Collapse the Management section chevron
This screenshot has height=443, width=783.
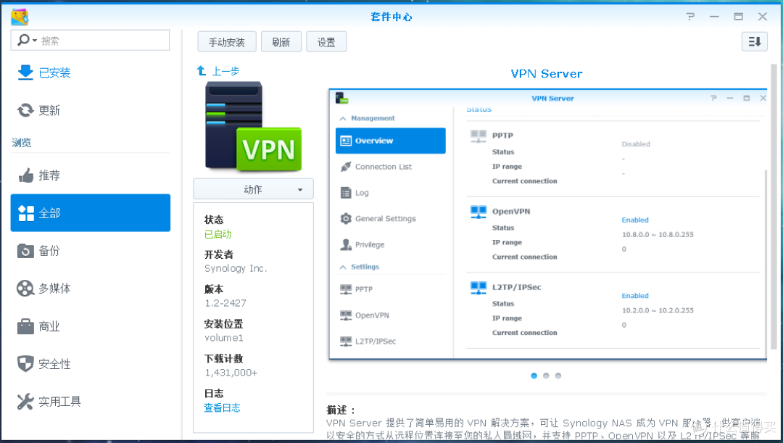tap(342, 118)
